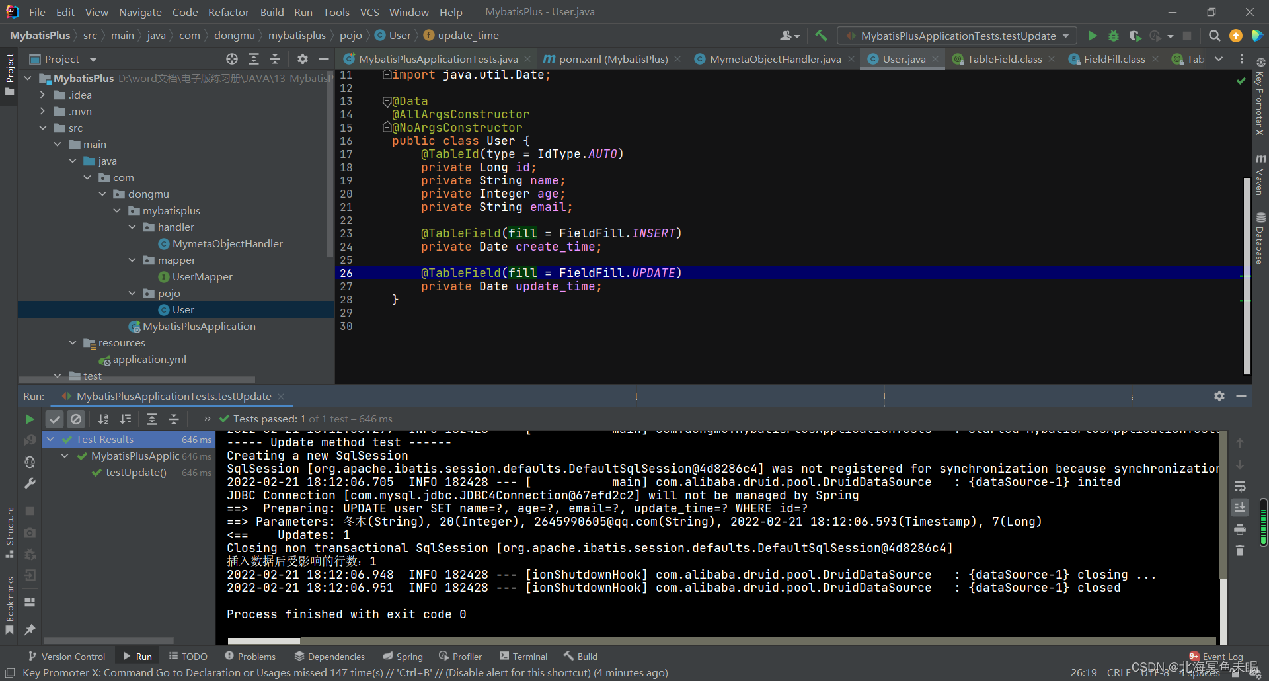Screen dimensions: 1269x681
Task: Open the Navigate menu
Action: coord(140,12)
